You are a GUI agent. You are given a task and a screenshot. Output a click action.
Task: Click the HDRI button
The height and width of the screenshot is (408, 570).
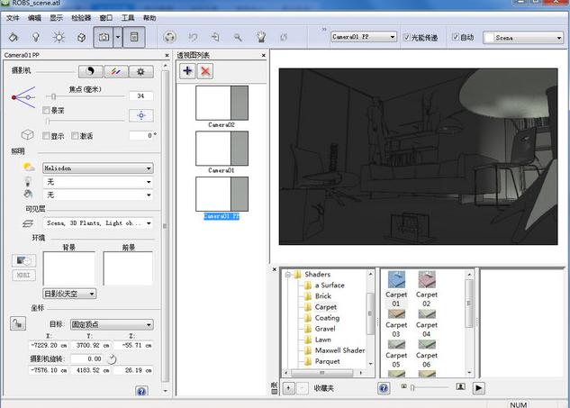[24, 275]
